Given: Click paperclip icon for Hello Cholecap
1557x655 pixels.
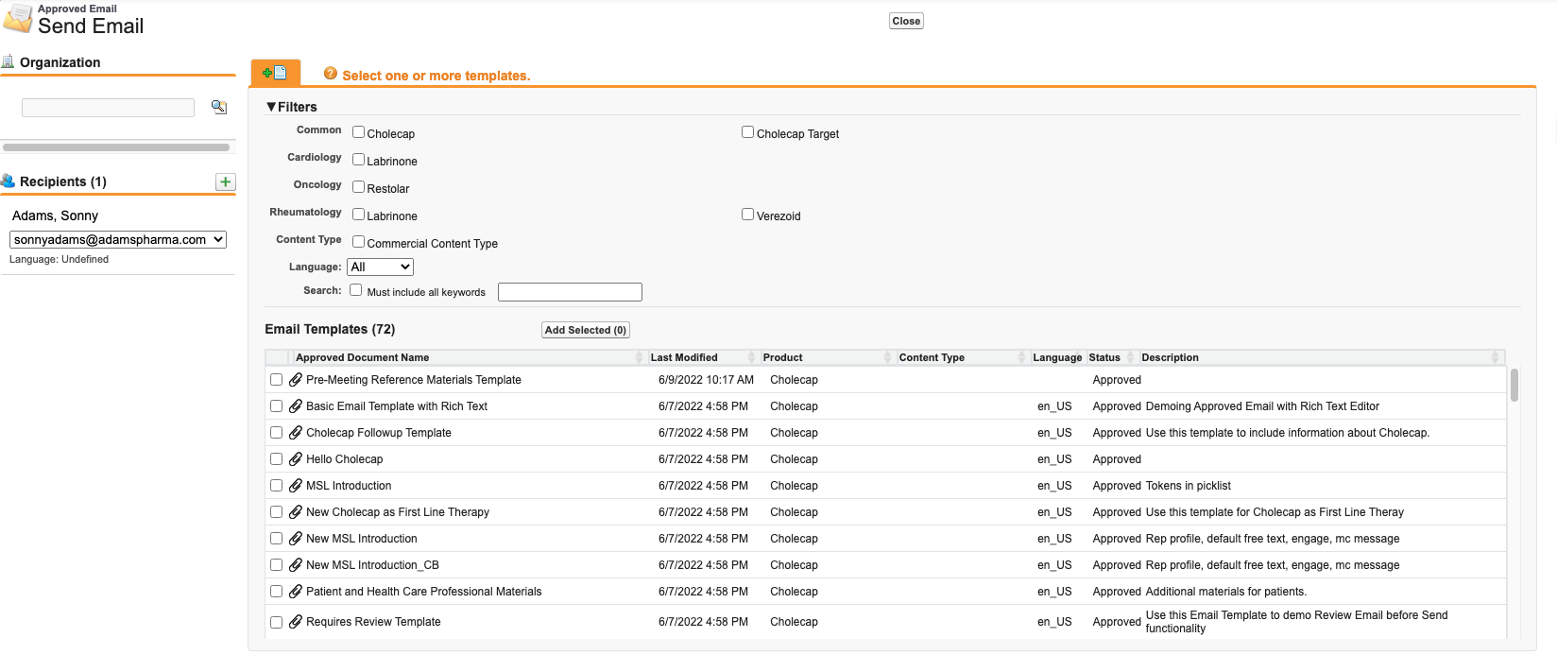Looking at the screenshot, I should [296, 459].
